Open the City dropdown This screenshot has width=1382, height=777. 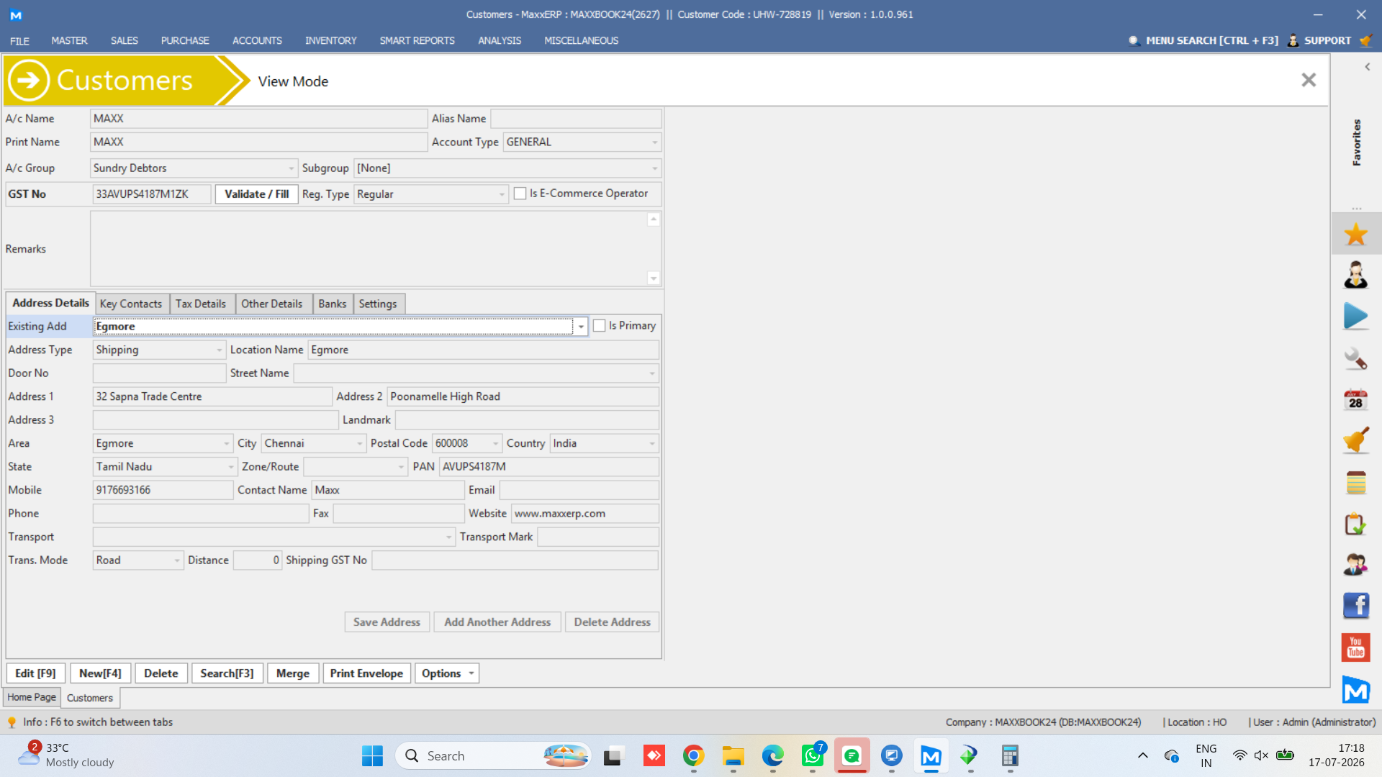360,444
